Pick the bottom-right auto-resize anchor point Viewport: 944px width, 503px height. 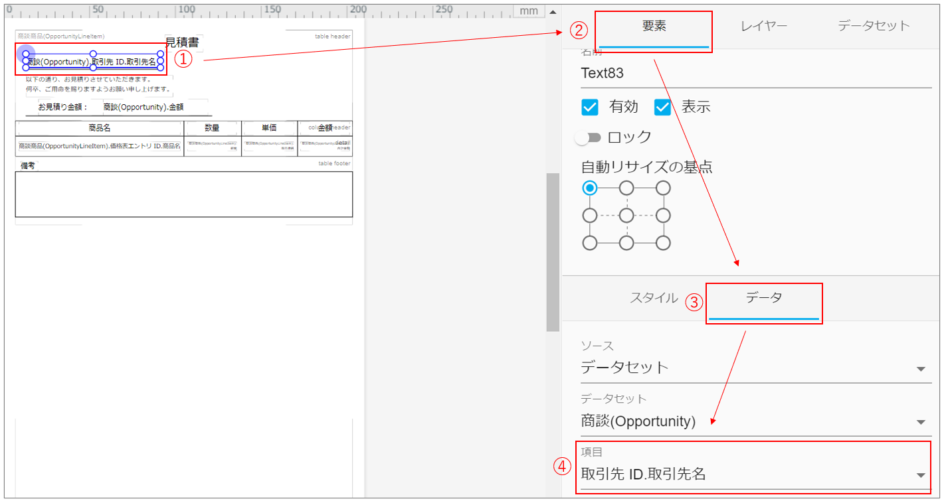pyautogui.click(x=663, y=243)
